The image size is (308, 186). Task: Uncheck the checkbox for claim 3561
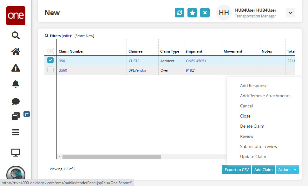tap(50, 61)
